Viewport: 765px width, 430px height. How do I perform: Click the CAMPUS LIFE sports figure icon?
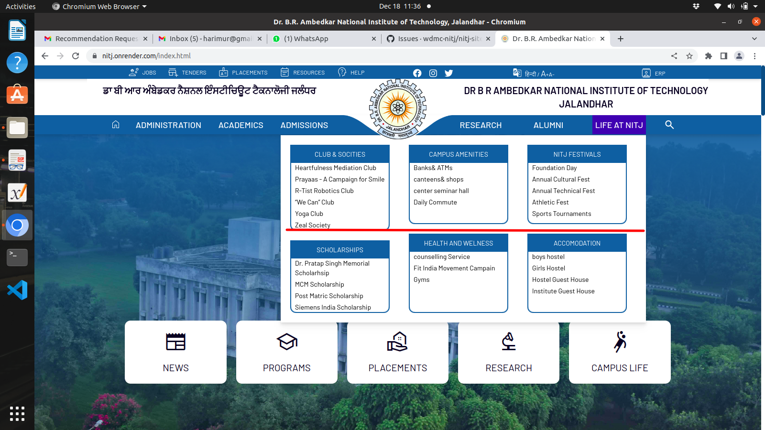tap(619, 342)
